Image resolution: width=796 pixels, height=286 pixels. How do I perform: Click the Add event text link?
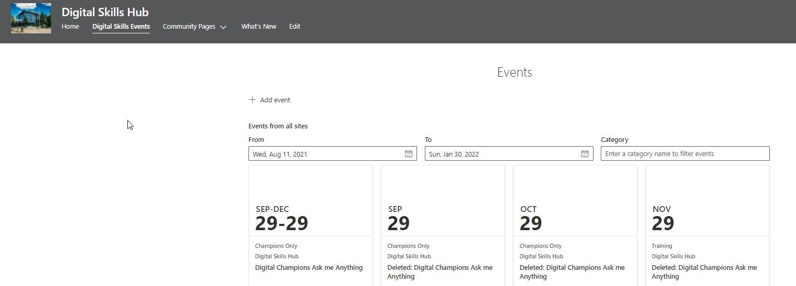275,100
